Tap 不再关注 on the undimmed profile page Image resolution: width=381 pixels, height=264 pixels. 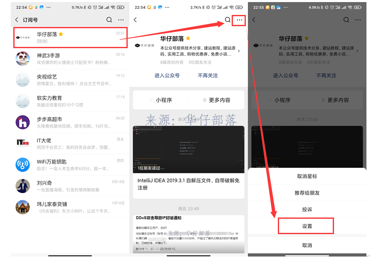(208, 76)
